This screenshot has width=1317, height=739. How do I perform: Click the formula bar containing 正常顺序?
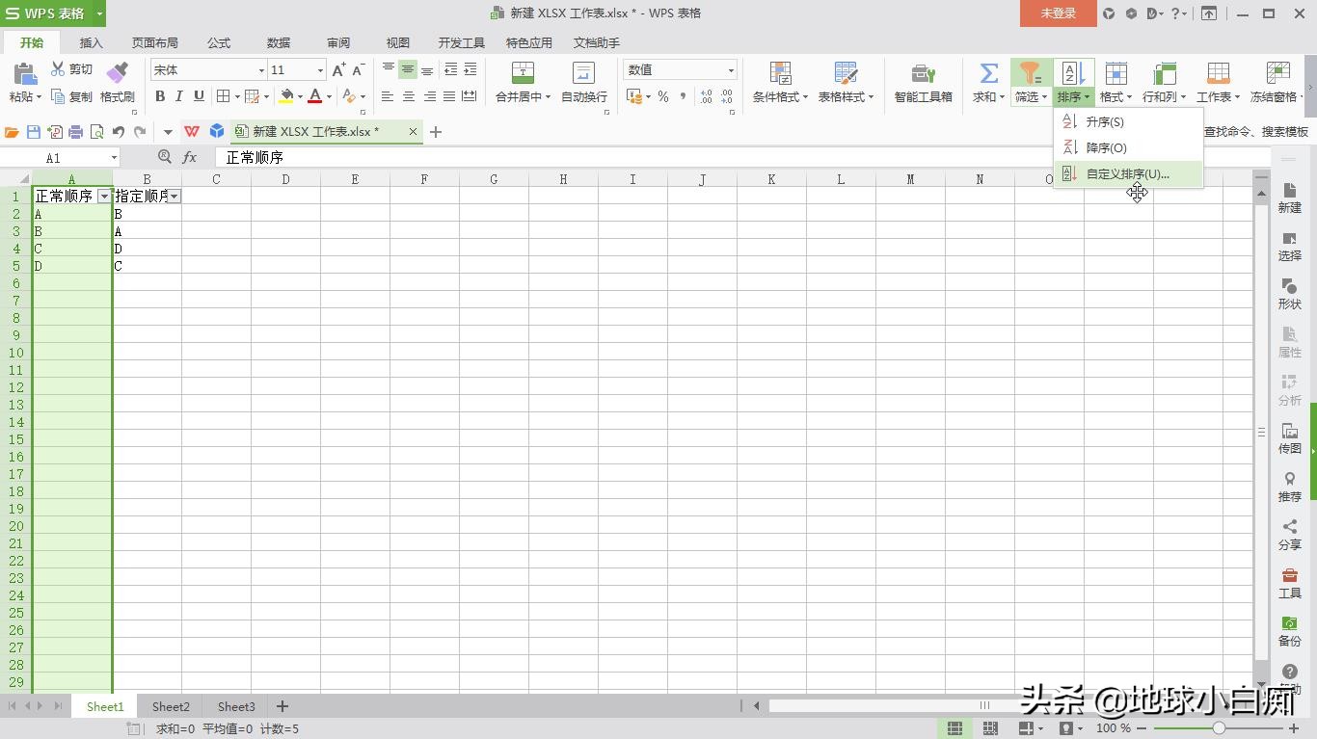(742, 157)
